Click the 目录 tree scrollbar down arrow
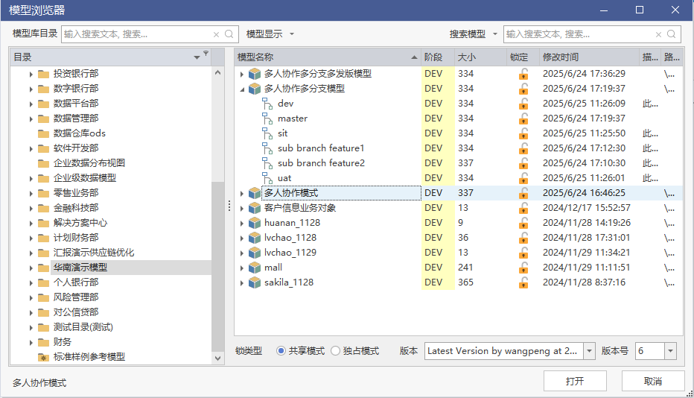 coord(217,358)
